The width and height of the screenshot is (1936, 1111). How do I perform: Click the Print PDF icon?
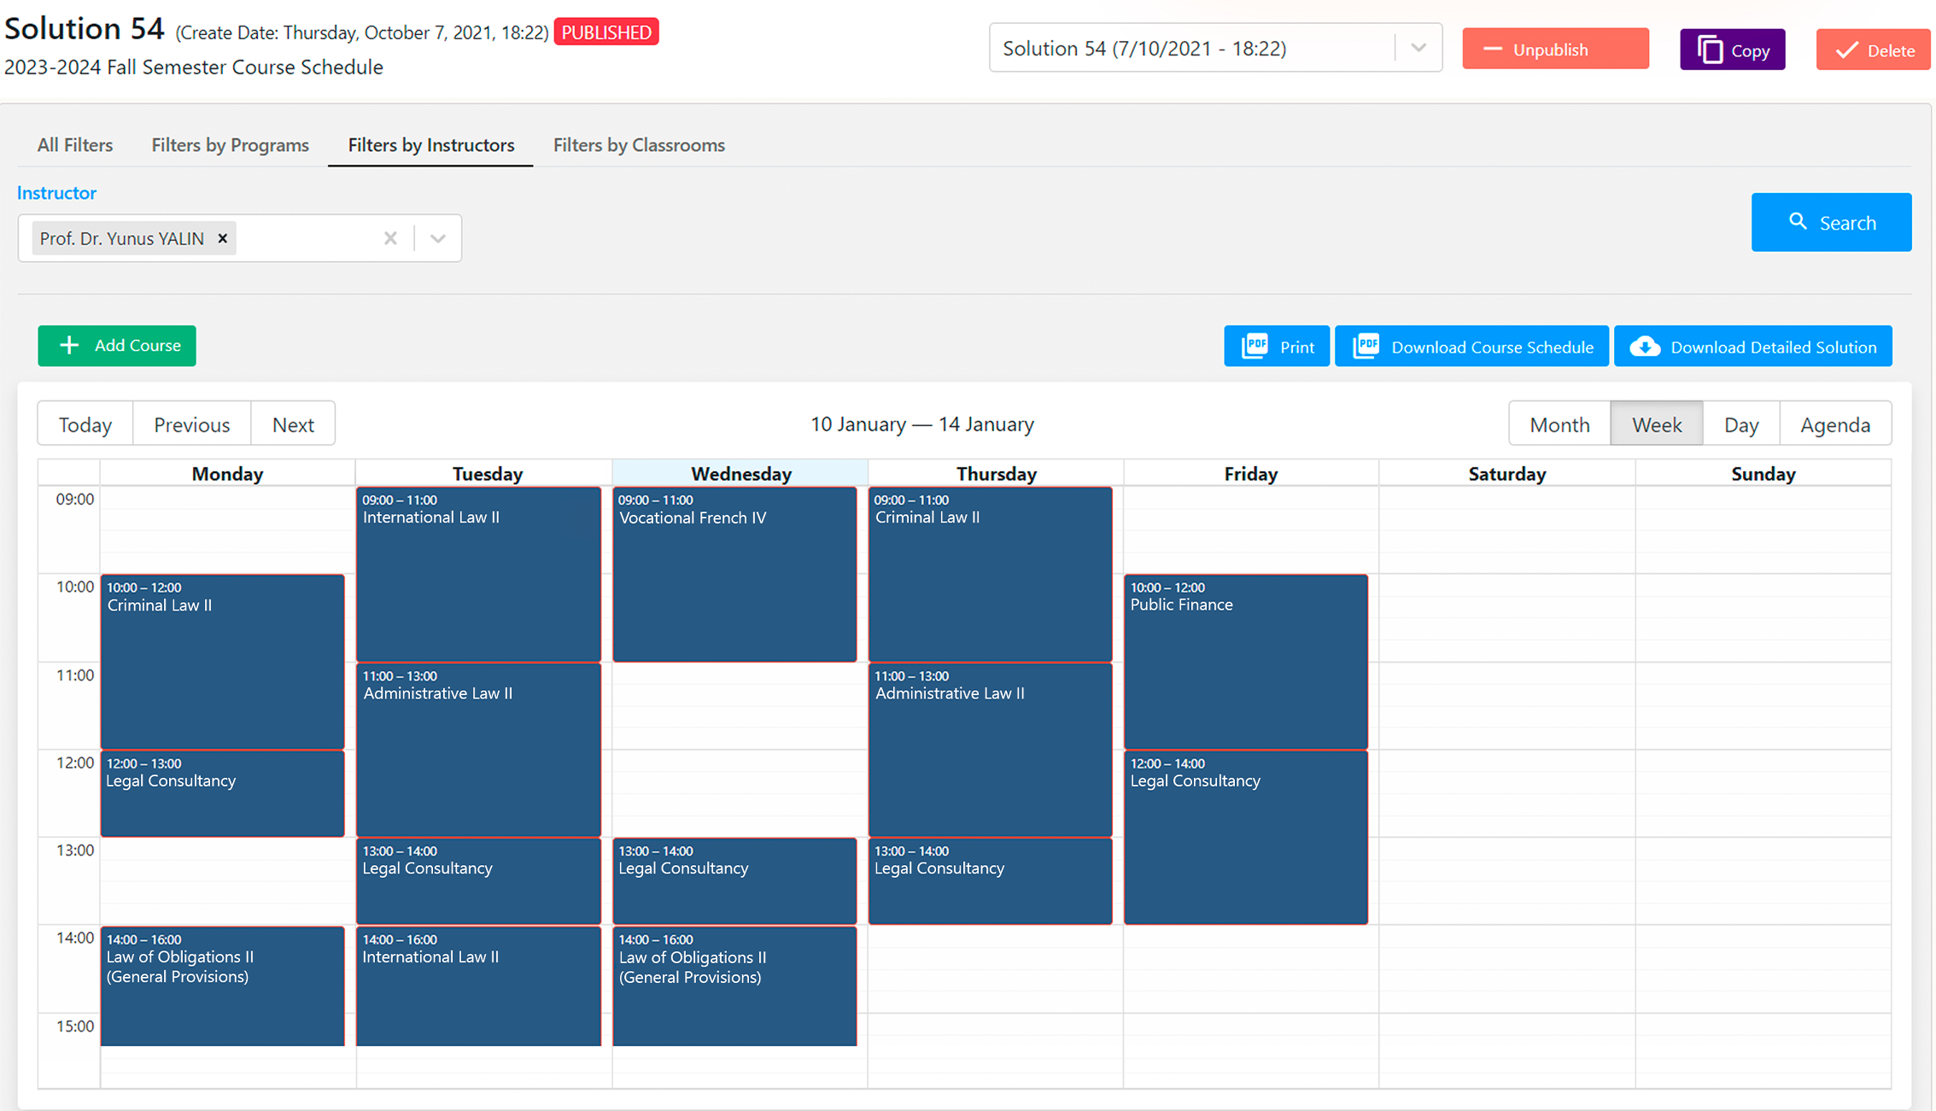[1255, 346]
